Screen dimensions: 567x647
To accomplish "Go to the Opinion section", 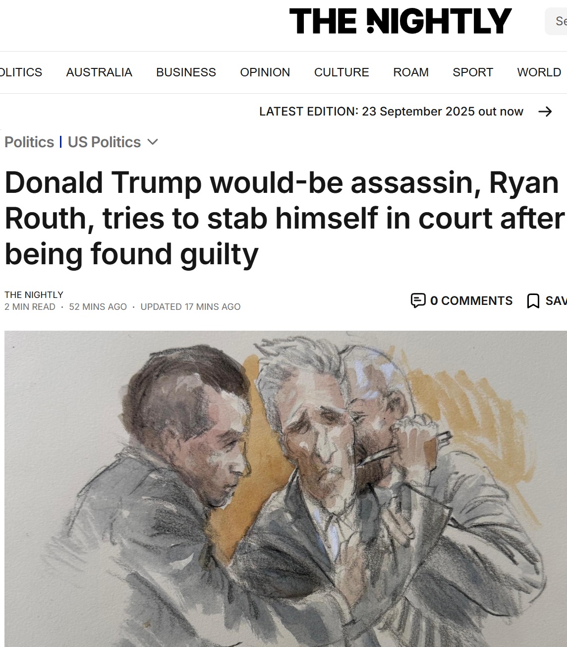I will 265,72.
